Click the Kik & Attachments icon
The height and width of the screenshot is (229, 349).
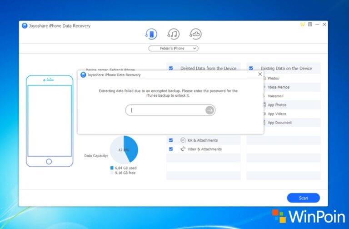click(x=183, y=140)
